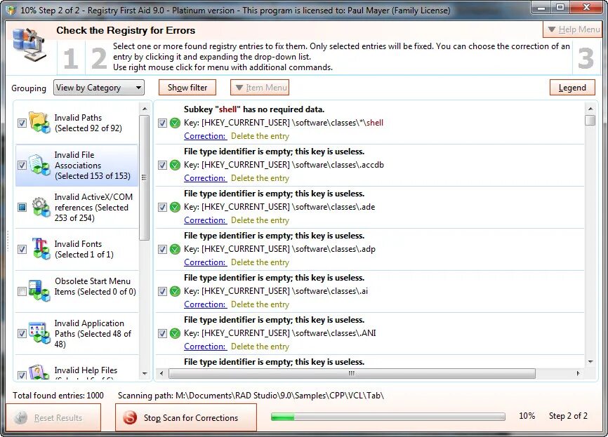Click the Obsolete Start Menu Items icon
Image resolution: width=608 pixels, height=437 pixels.
tap(40, 291)
